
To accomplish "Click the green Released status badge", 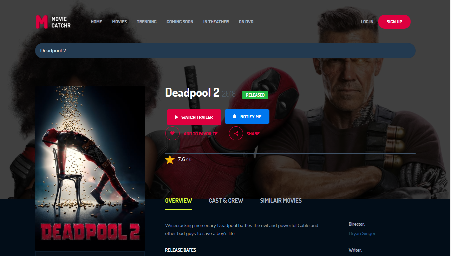I will (x=255, y=95).
